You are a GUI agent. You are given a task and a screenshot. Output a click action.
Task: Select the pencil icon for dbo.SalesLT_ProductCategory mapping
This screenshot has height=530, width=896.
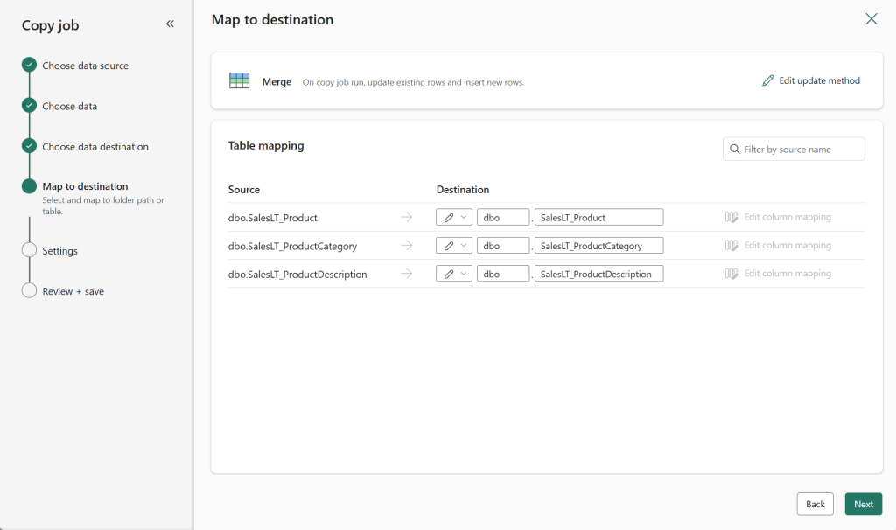point(450,245)
